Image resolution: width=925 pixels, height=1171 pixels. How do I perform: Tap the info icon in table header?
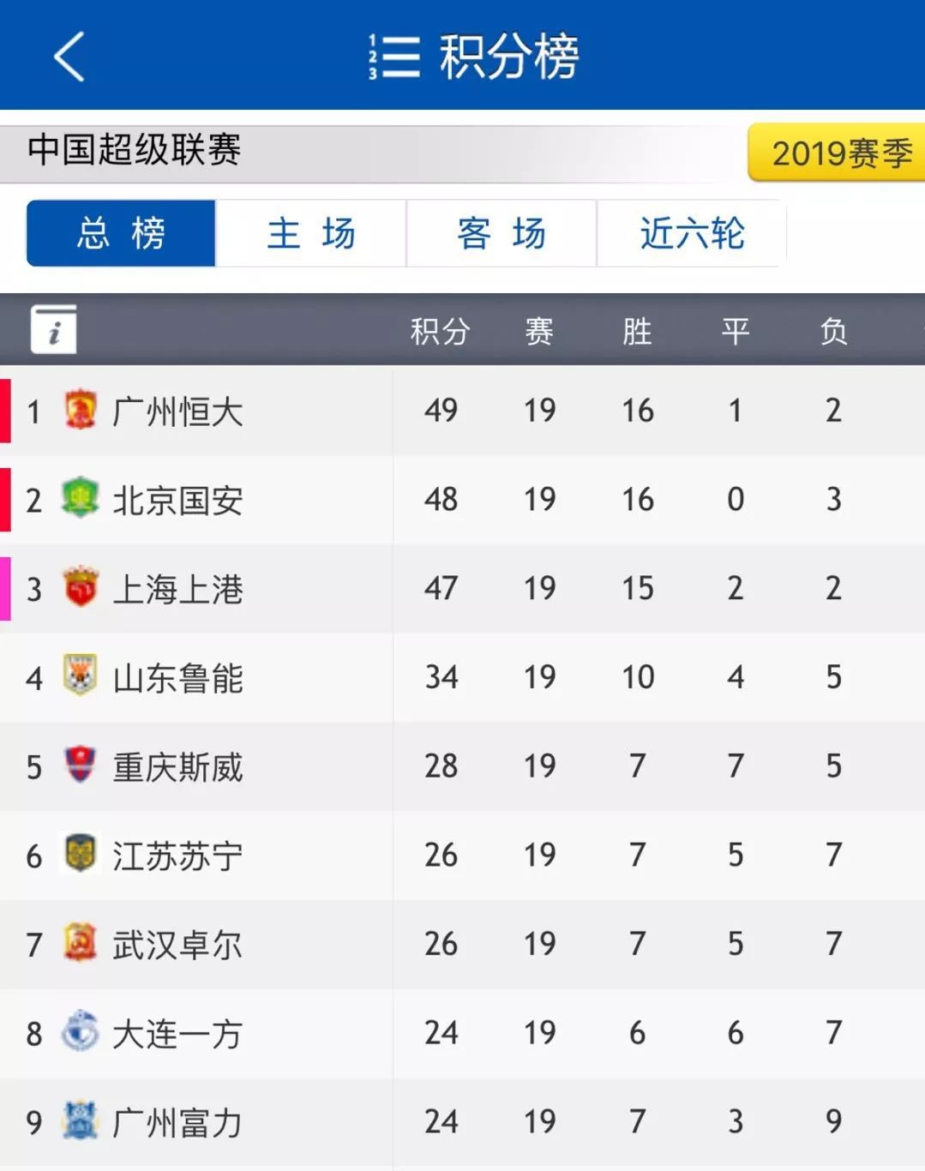[x=54, y=329]
